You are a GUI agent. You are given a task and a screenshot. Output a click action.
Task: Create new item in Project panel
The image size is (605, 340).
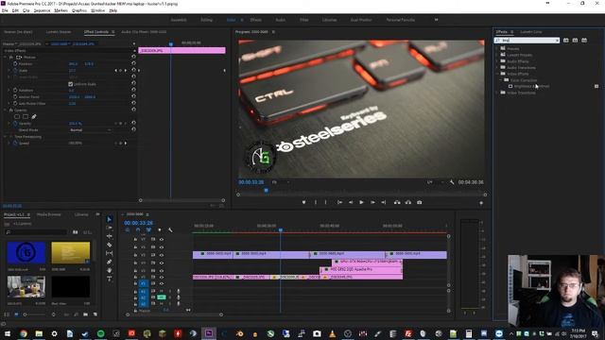pyautogui.click(x=95, y=314)
